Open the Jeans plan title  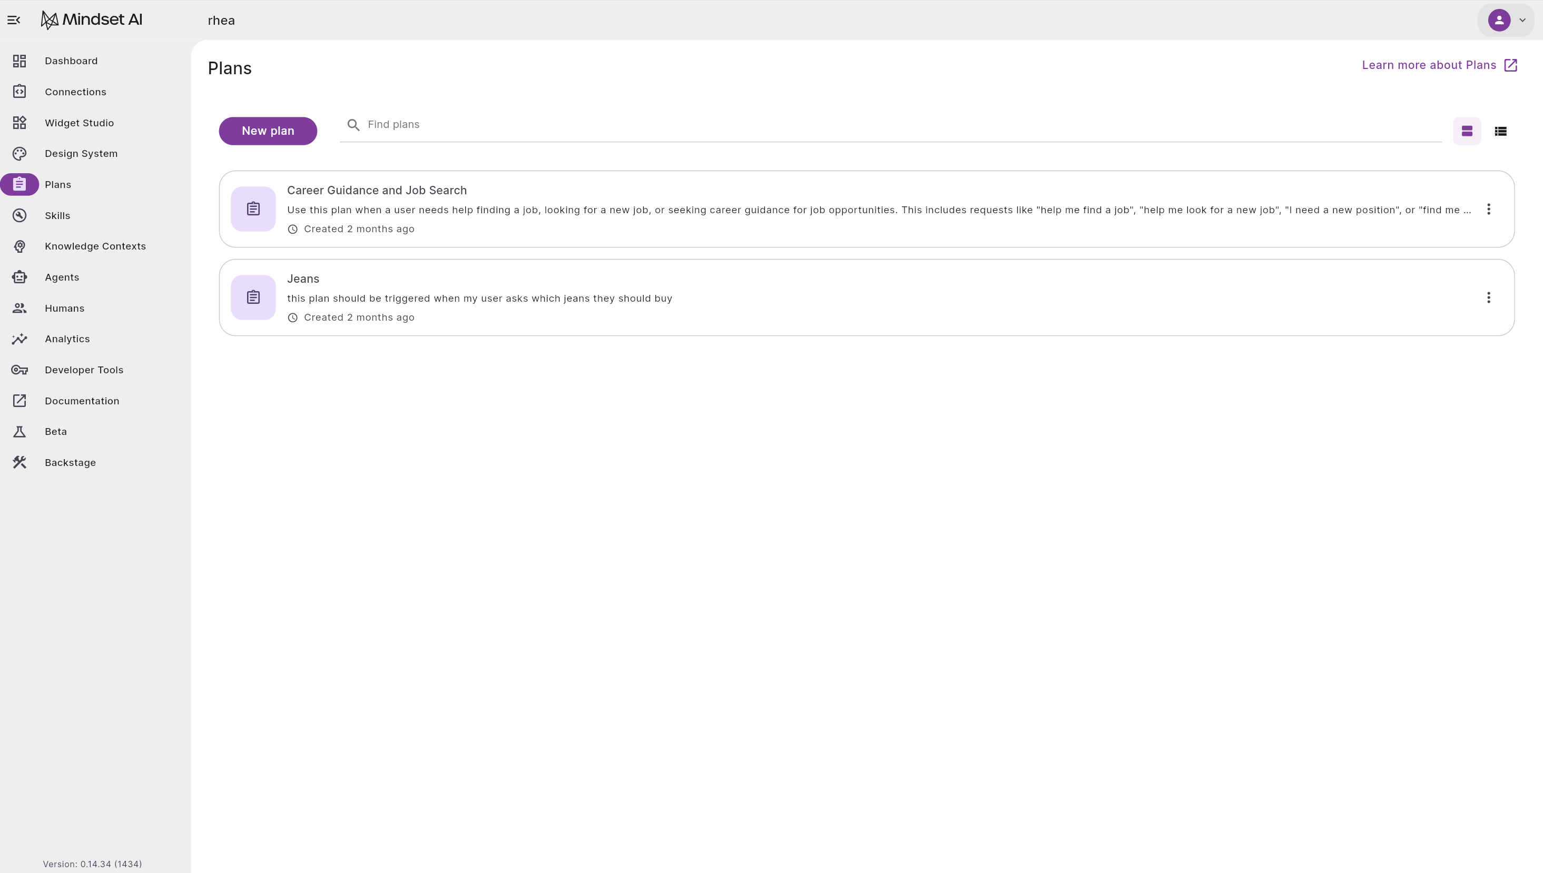pyautogui.click(x=303, y=279)
